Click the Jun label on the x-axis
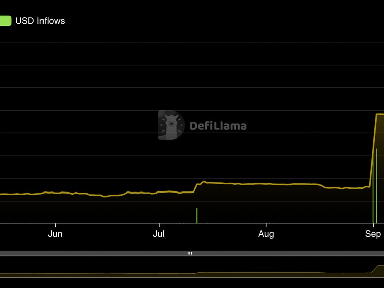 (55, 234)
